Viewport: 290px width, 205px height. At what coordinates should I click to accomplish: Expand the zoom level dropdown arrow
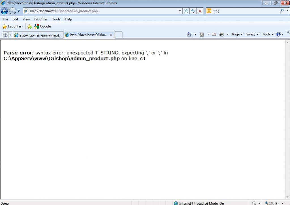click(283, 203)
